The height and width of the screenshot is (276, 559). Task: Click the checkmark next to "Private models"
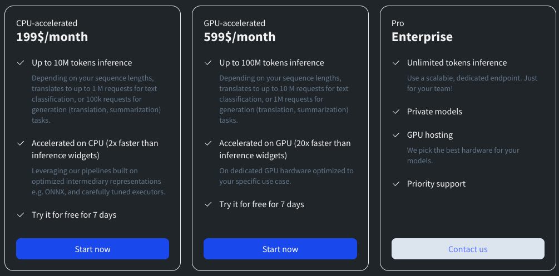[396, 112]
